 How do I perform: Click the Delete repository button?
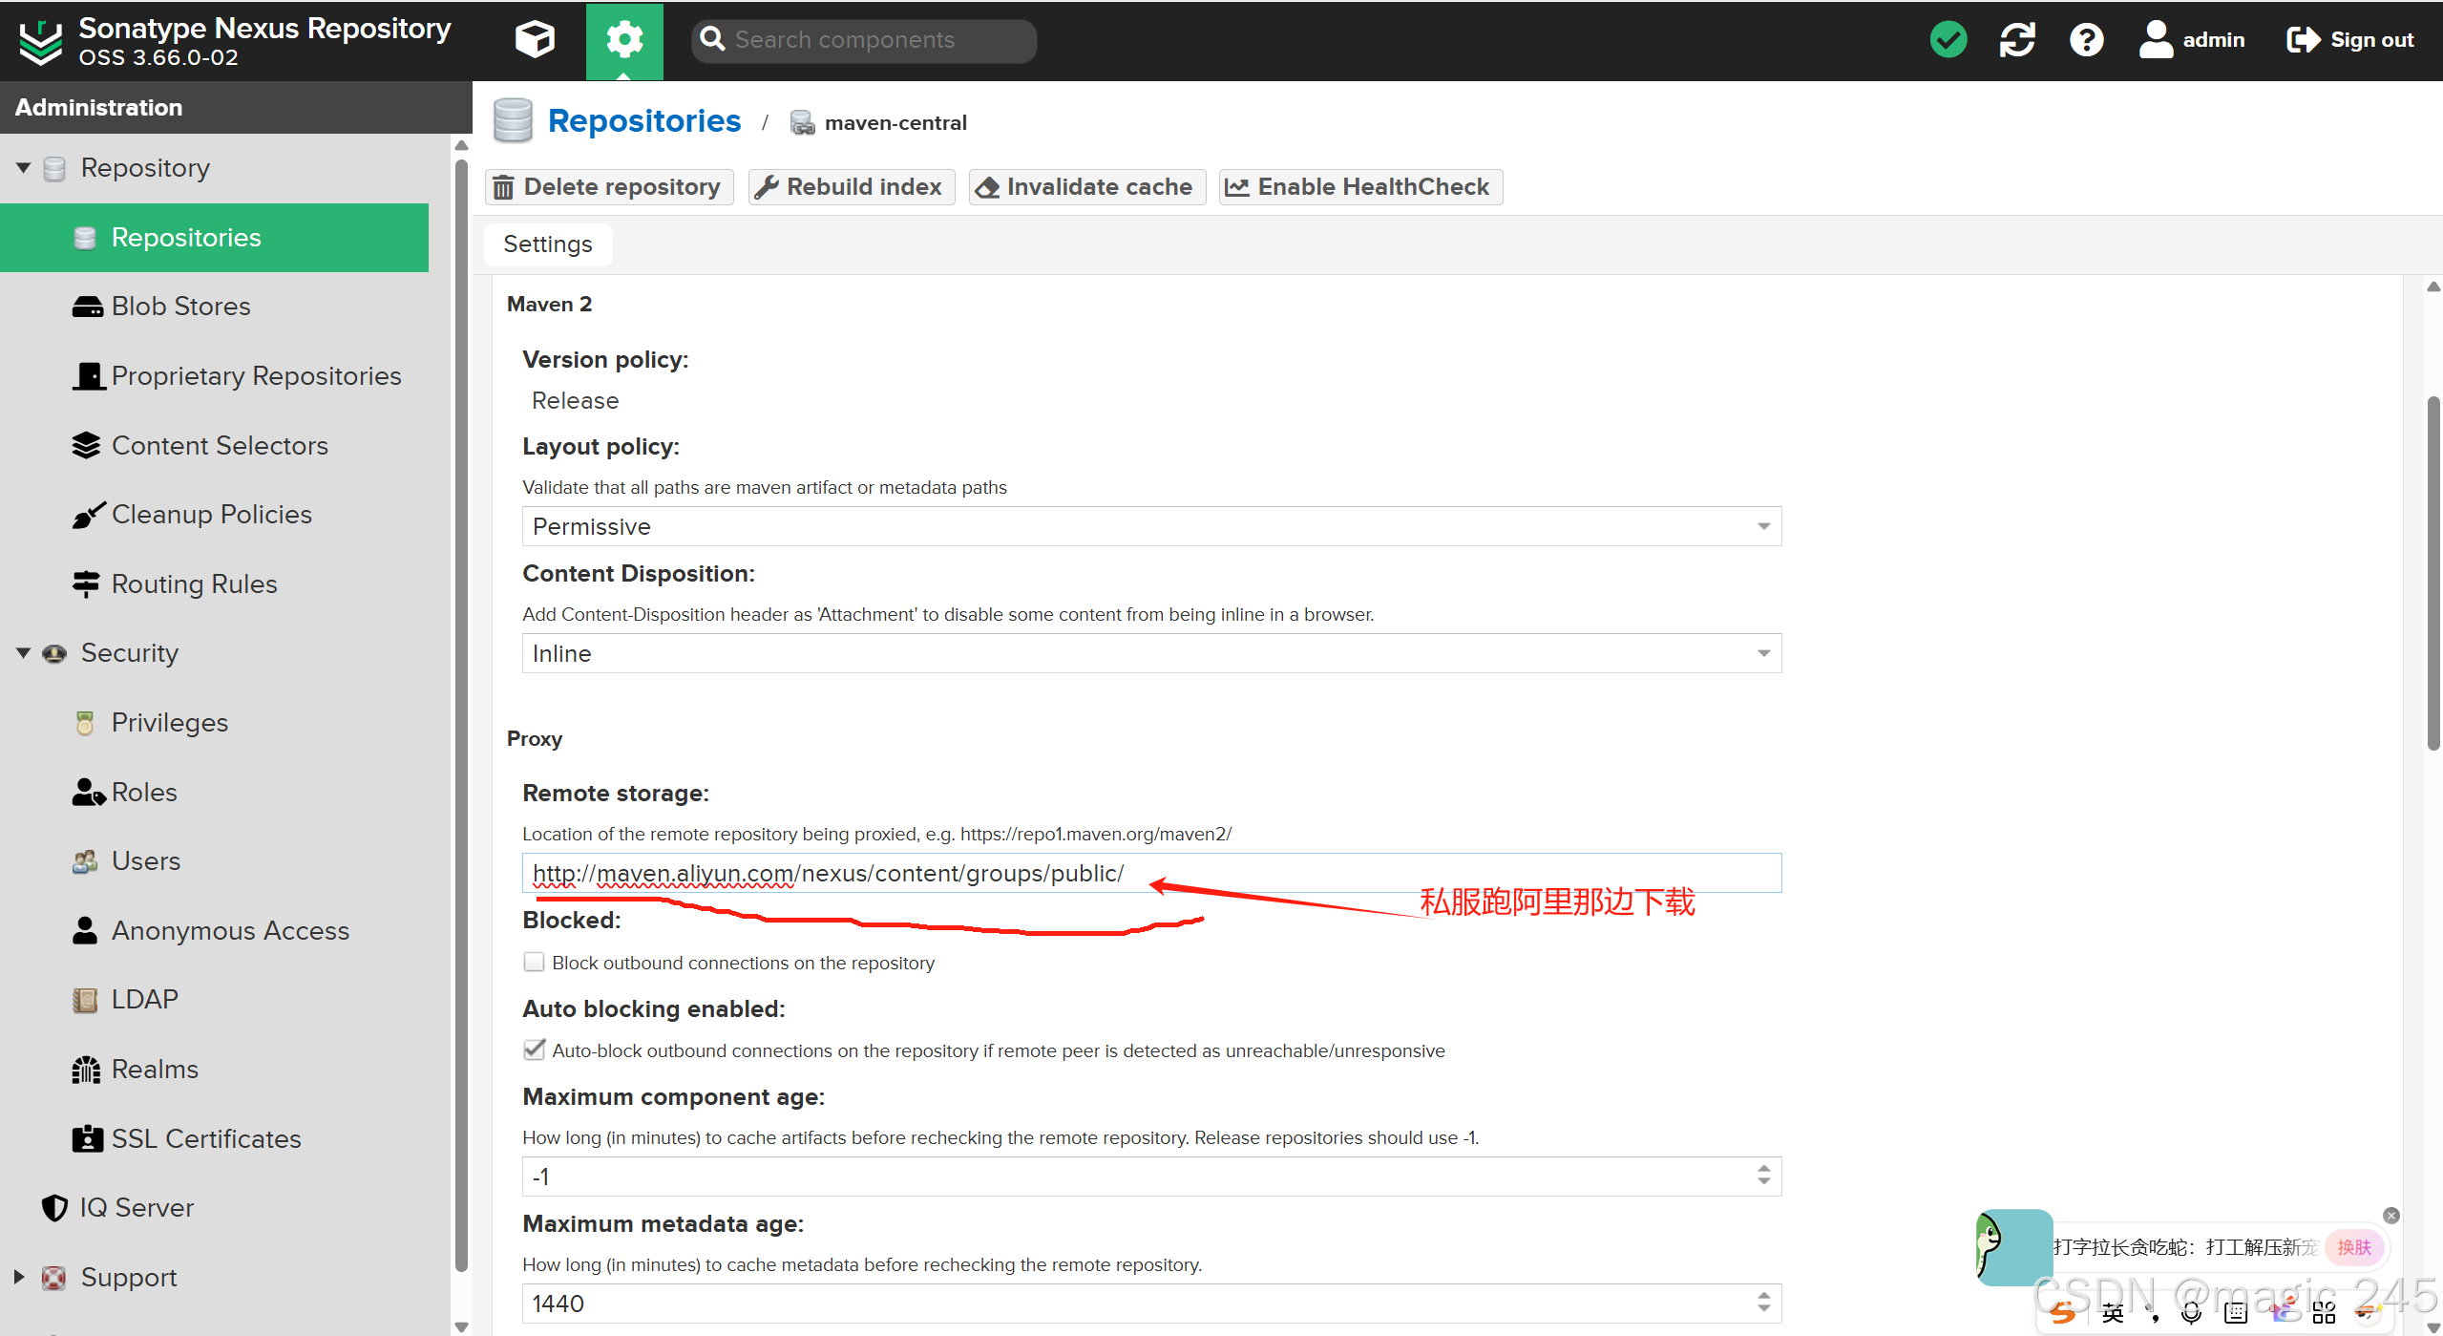[609, 187]
